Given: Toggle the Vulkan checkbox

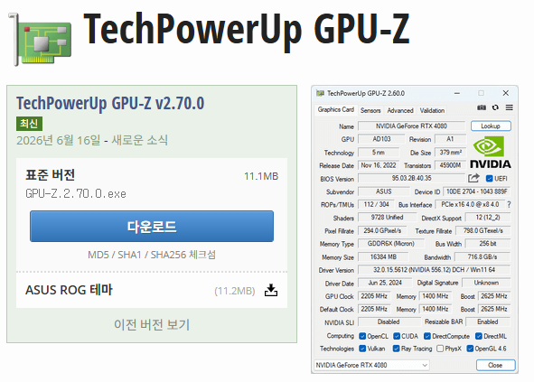Looking at the screenshot, I should click(362, 349).
